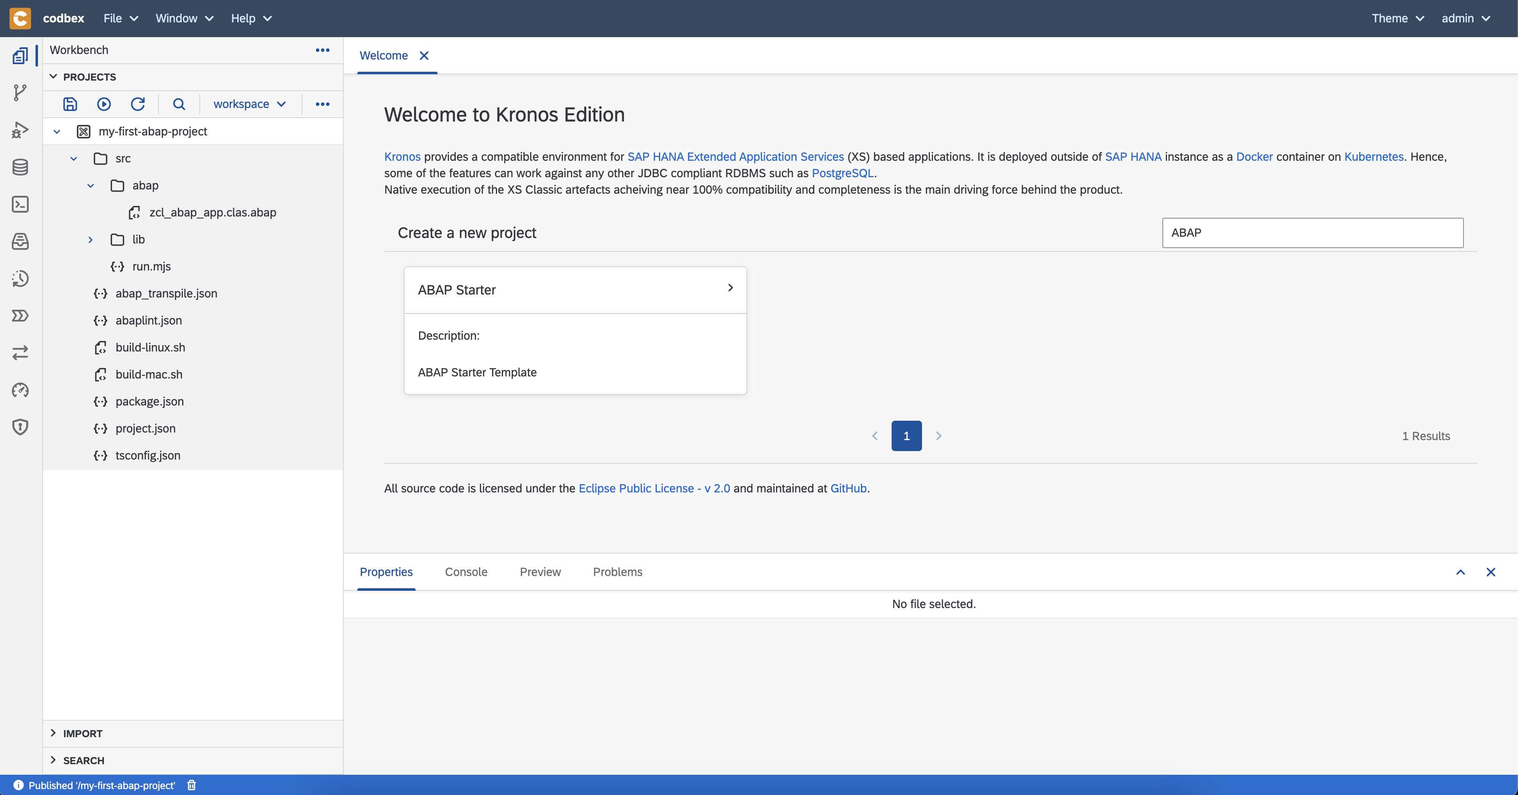The image size is (1518, 795).
Task: Open the workspace dropdown
Action: 249,104
